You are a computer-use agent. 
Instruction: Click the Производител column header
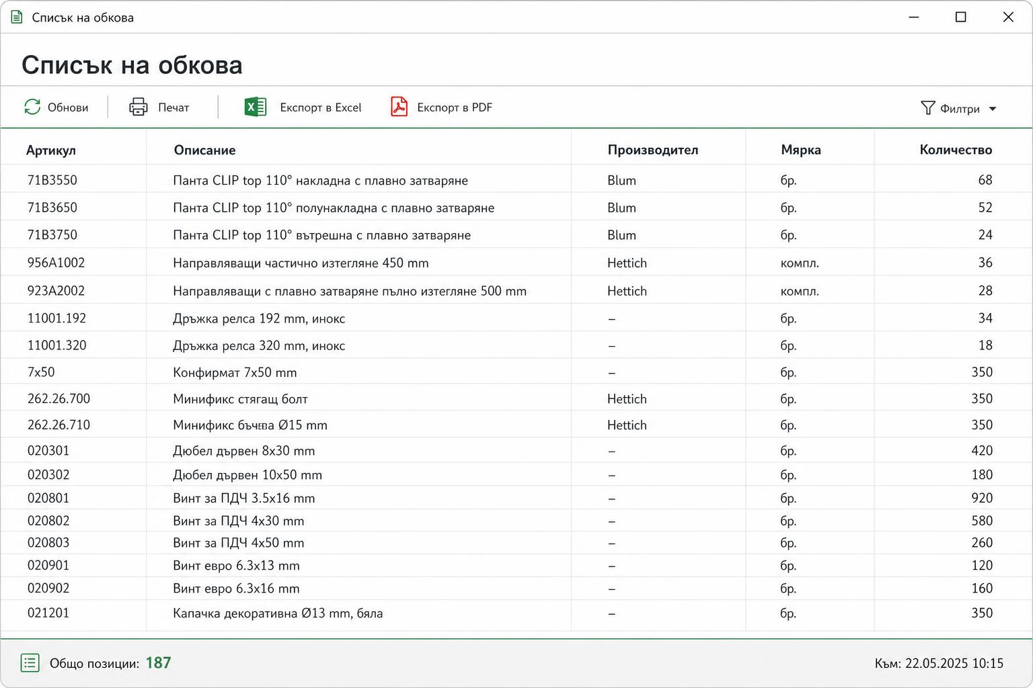652,149
